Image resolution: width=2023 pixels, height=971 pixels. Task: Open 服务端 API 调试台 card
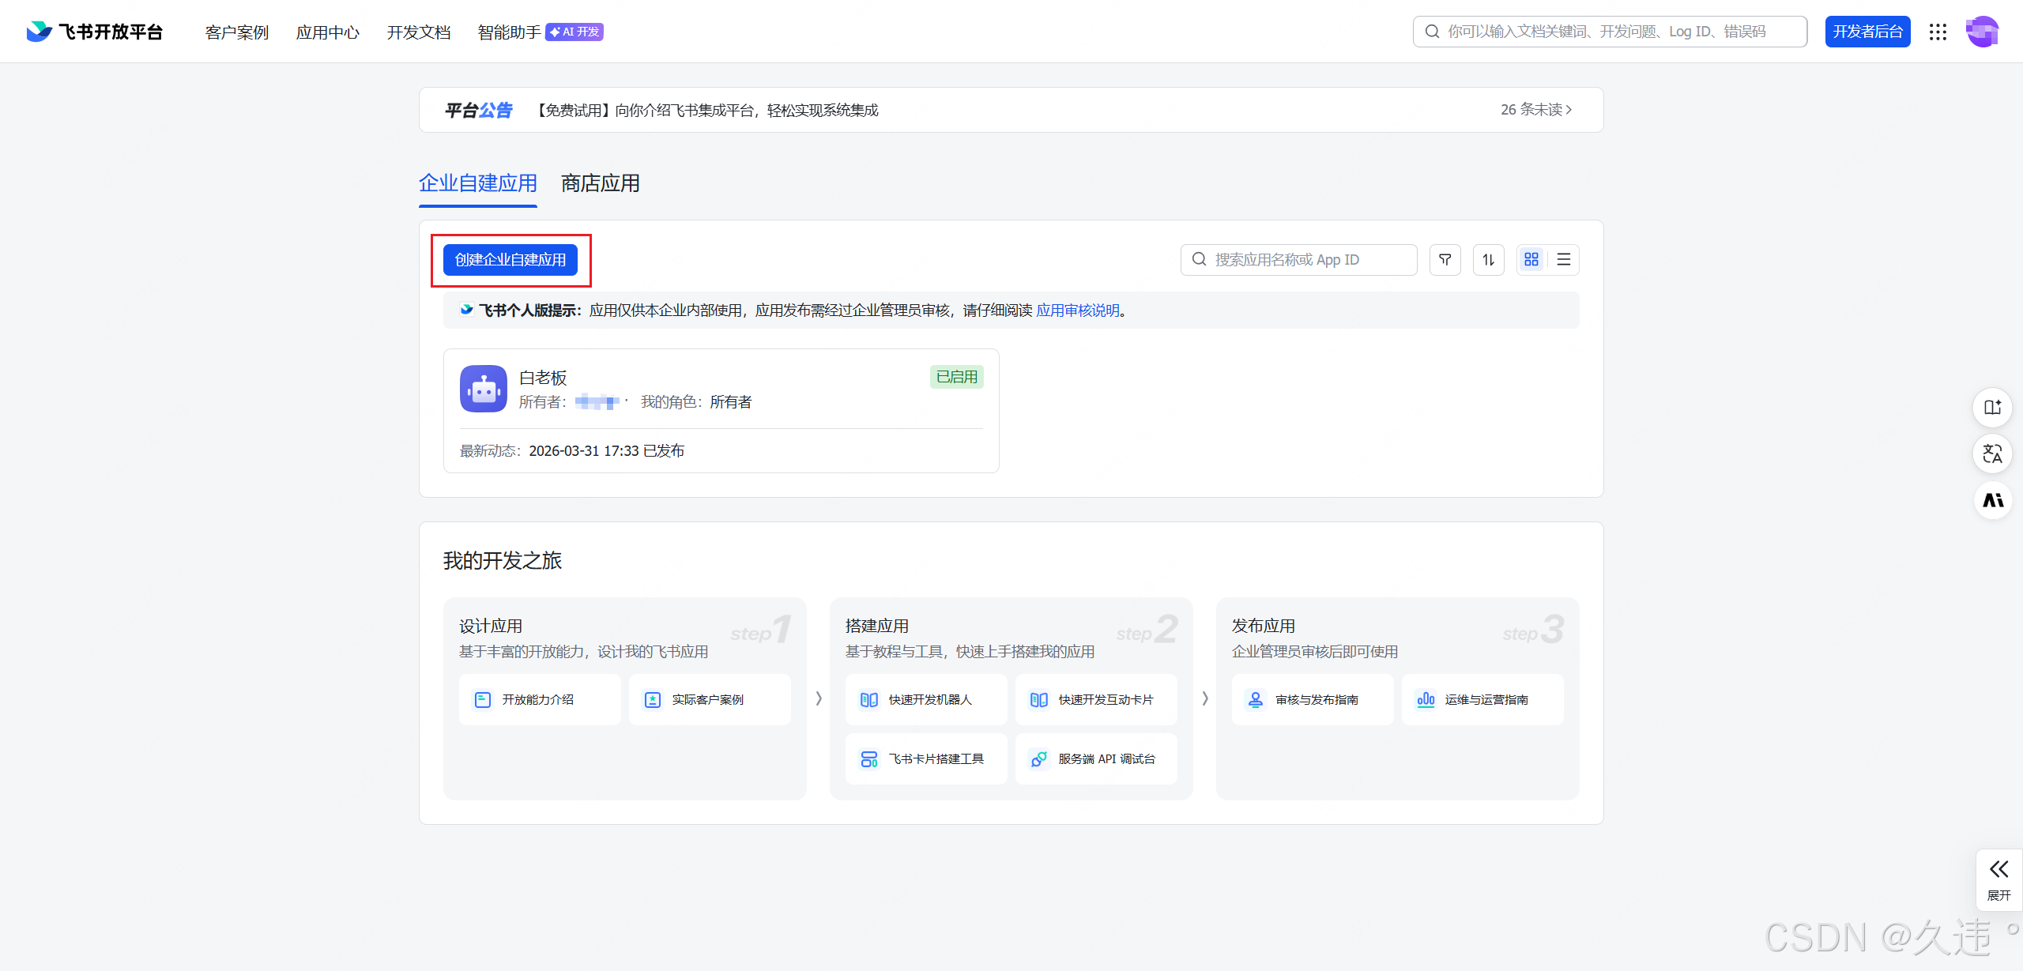(x=1095, y=758)
